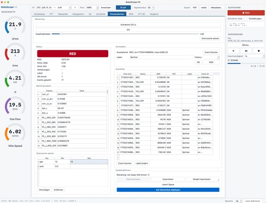Select the UI Dichte tab
The image size is (266, 203).
101,14
